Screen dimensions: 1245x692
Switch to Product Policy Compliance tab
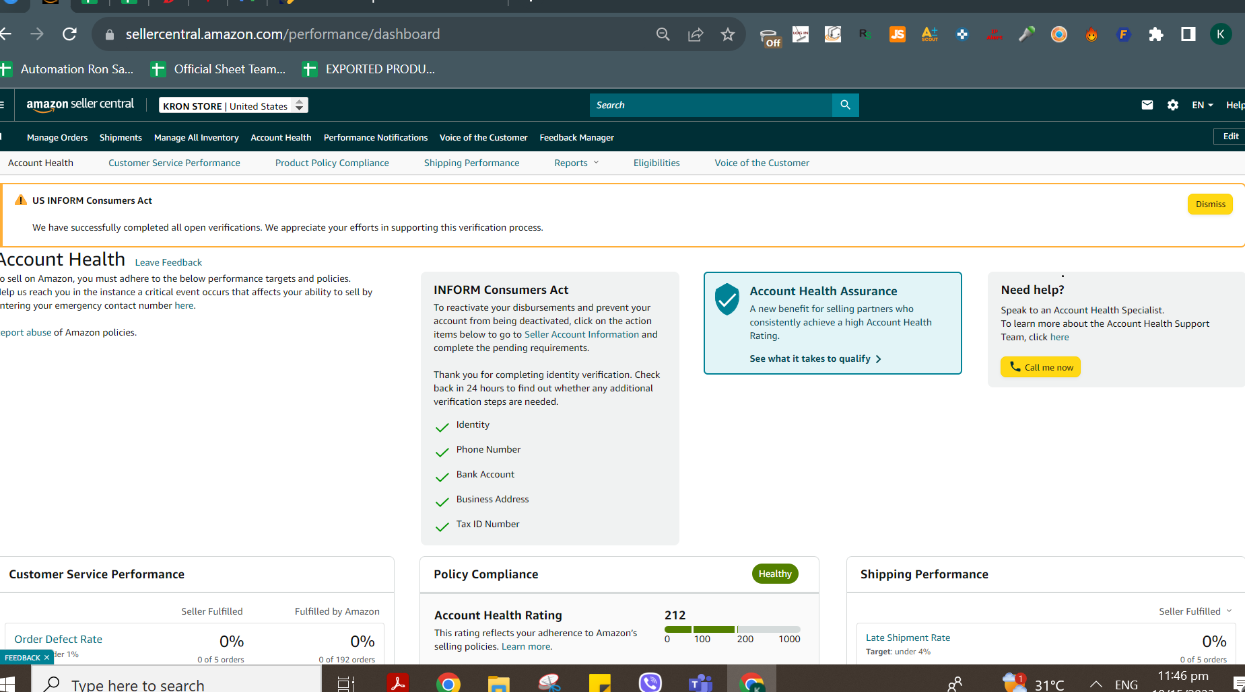332,163
